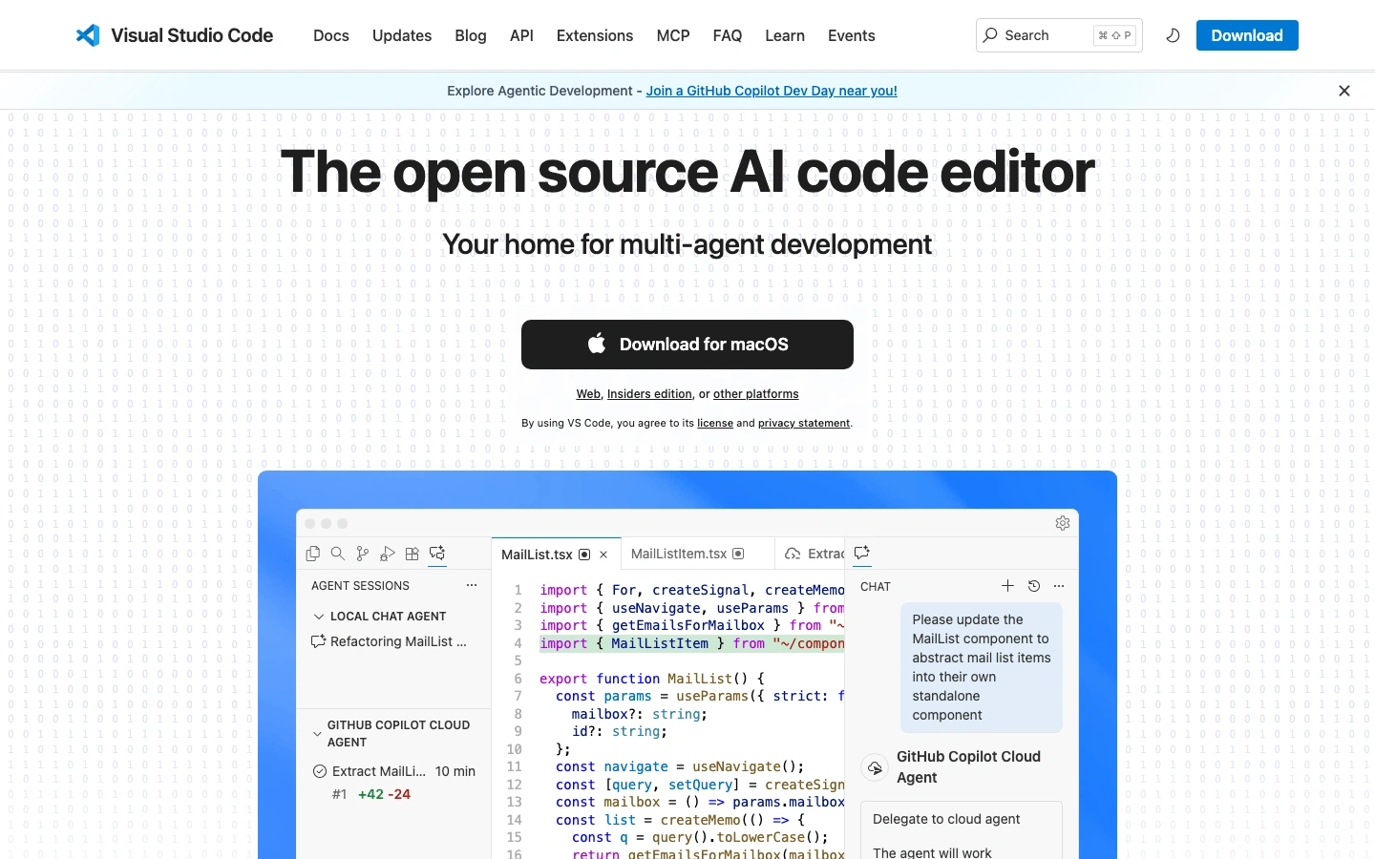Open chat history clock icon
The height and width of the screenshot is (859, 1375).
[x=1033, y=586]
